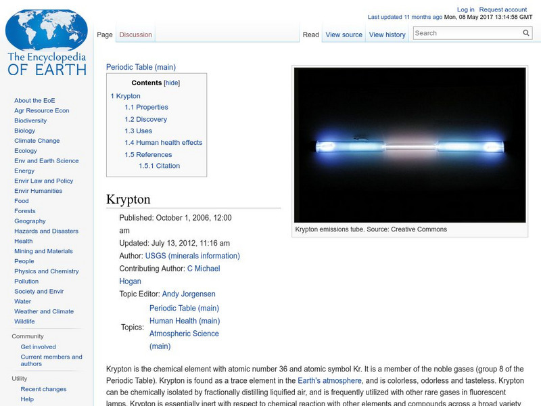Open the Krypton emissions tube image
The height and width of the screenshot is (406, 541).
(410, 145)
